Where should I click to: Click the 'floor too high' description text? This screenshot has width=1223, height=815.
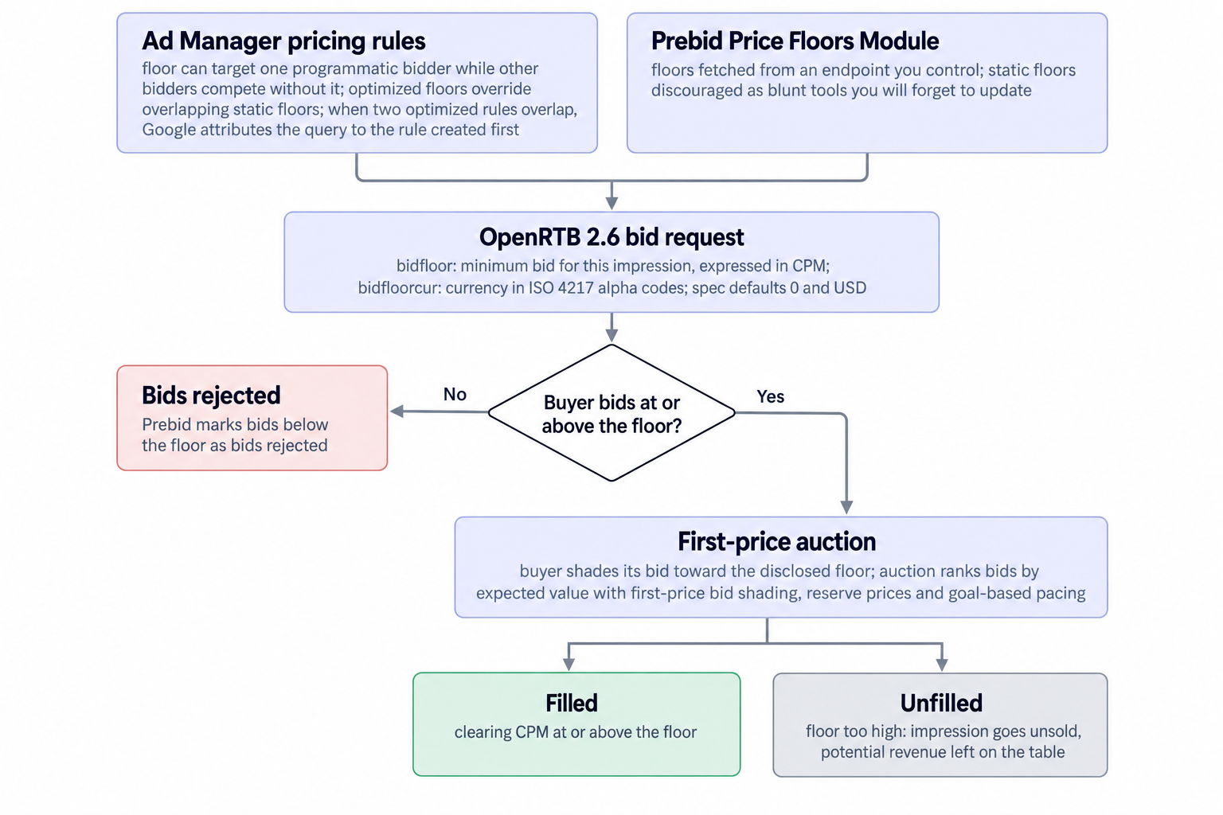[943, 742]
